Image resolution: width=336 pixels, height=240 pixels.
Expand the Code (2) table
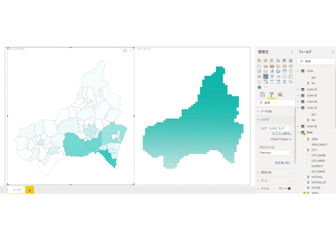point(298,89)
